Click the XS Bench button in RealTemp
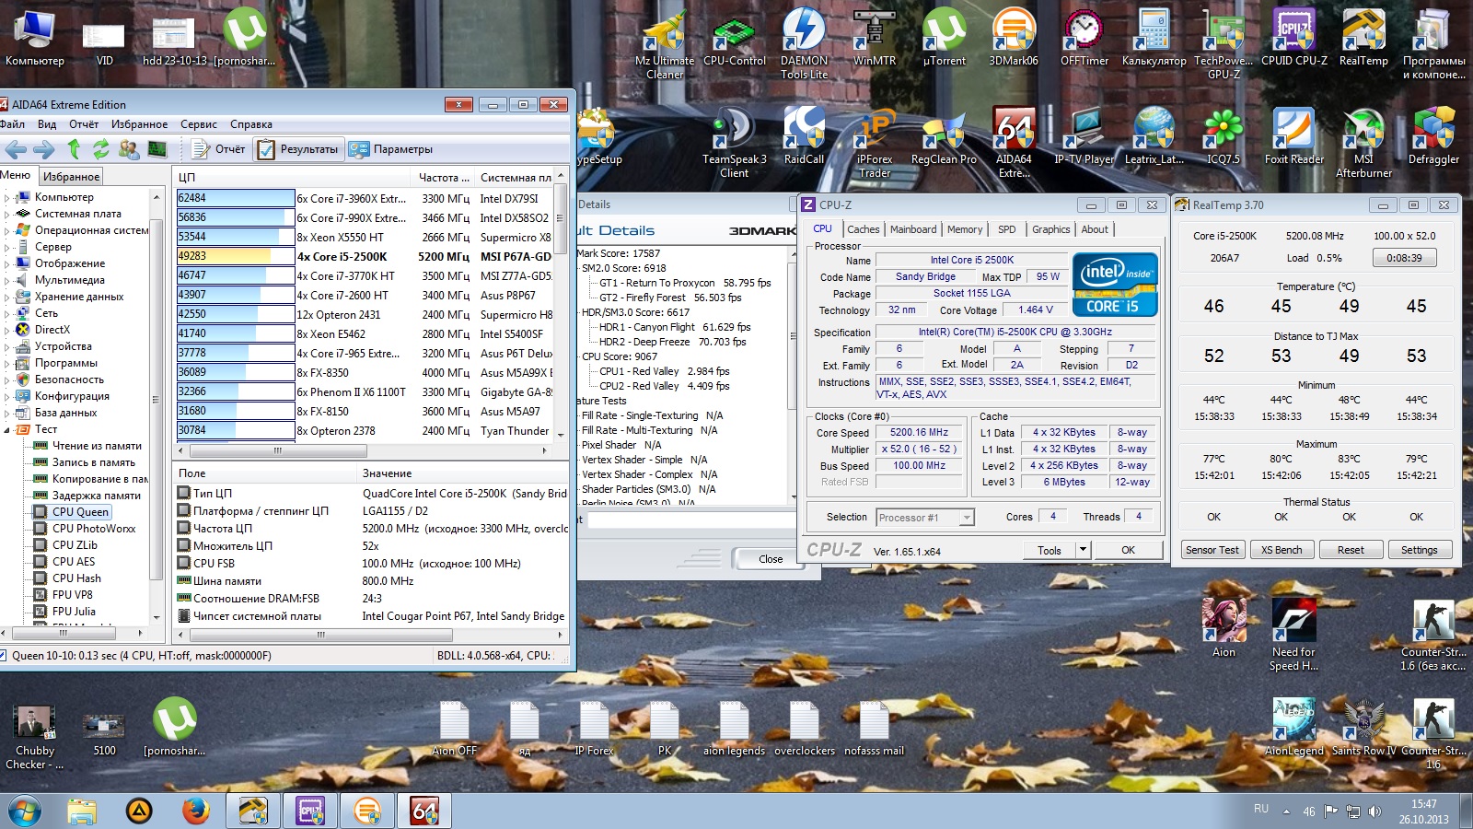 pyautogui.click(x=1282, y=550)
